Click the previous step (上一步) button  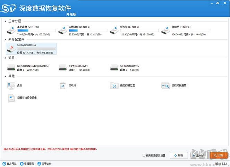tap(199, 156)
